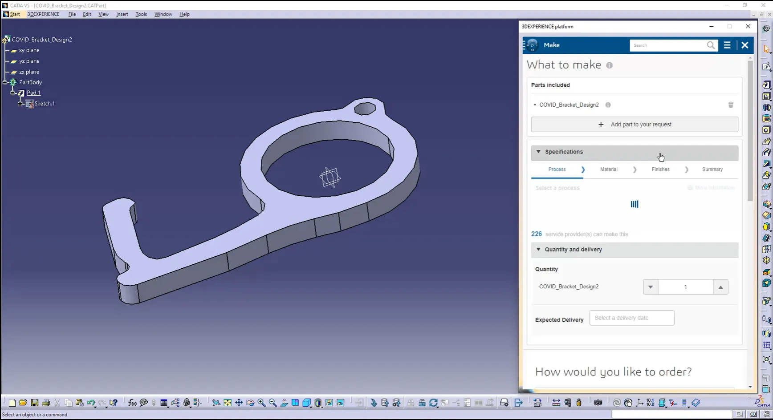Open the 3DEXPERIENCE menu
Image resolution: width=773 pixels, height=420 pixels.
pyautogui.click(x=43, y=14)
